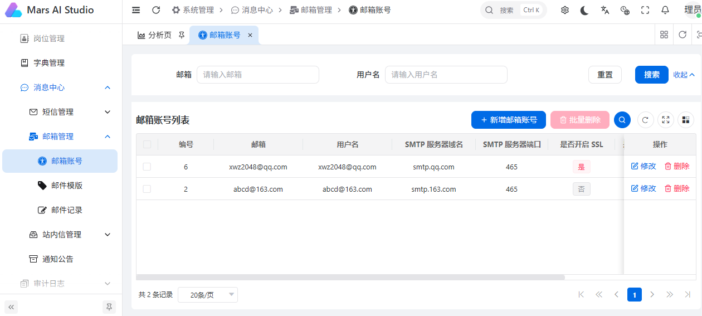Open column settings grid icon

[x=686, y=120]
